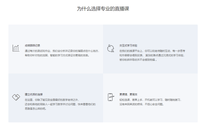Select the heading 交互式学习体验
The image size is (204, 127).
point(128,45)
